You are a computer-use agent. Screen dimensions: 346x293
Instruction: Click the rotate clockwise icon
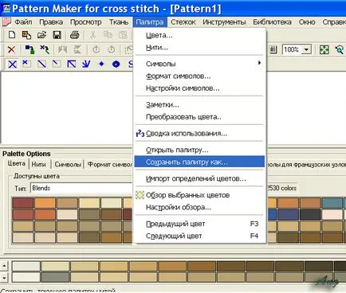pos(112,49)
